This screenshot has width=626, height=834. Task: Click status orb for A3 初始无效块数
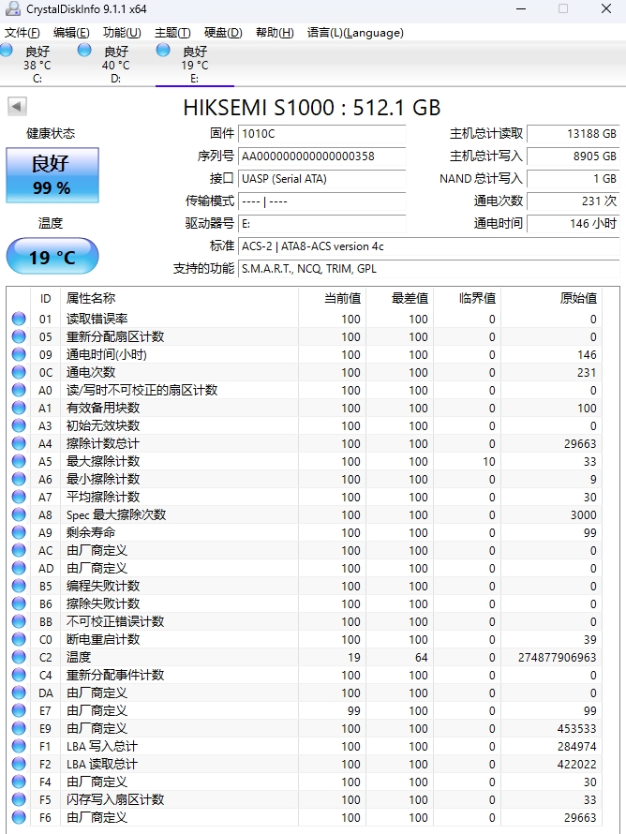[19, 425]
